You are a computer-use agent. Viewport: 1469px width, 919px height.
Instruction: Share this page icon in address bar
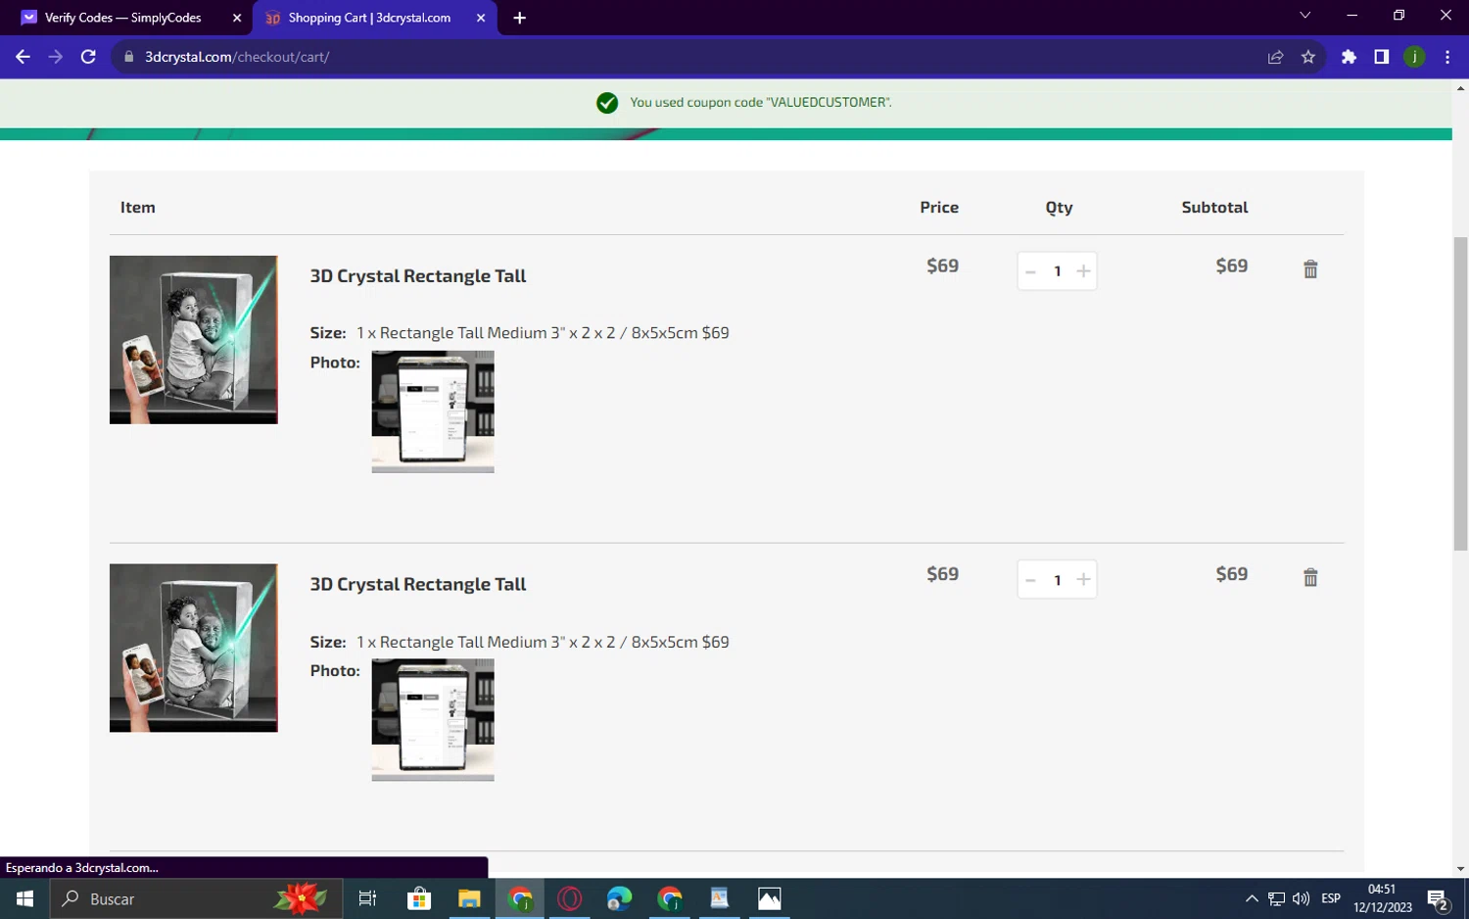1275,57
